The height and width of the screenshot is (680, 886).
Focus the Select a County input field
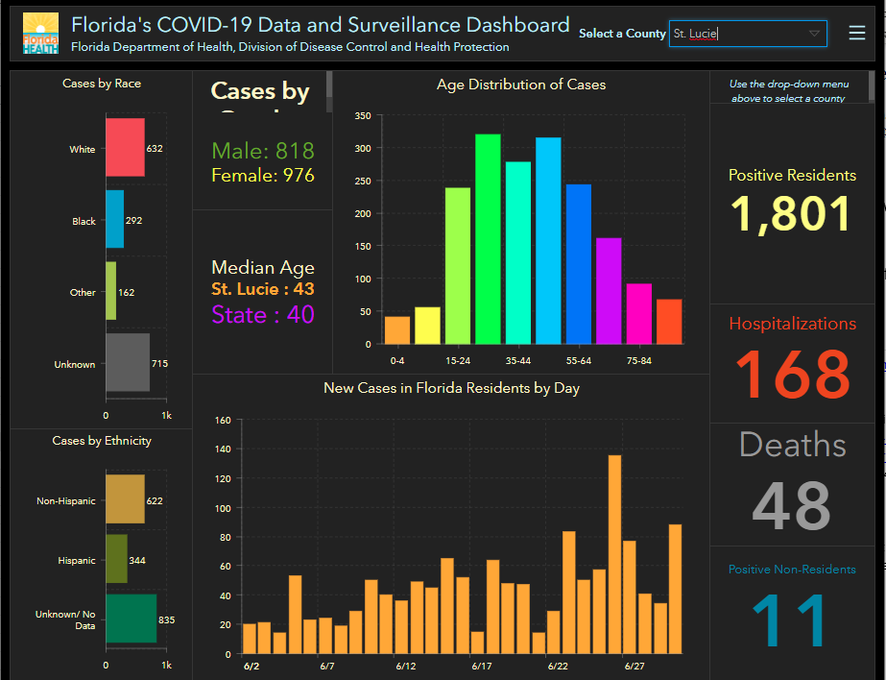coord(748,34)
